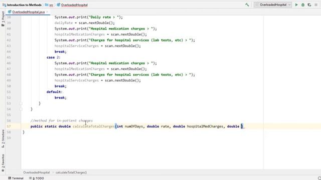Click calculateTotalCharges() in bottom breadcrumb
The height and width of the screenshot is (180, 321).
(x=71, y=172)
